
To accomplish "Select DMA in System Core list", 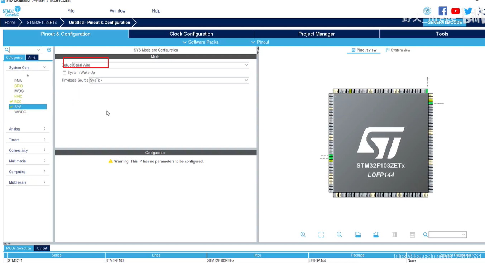I will tap(18, 81).
